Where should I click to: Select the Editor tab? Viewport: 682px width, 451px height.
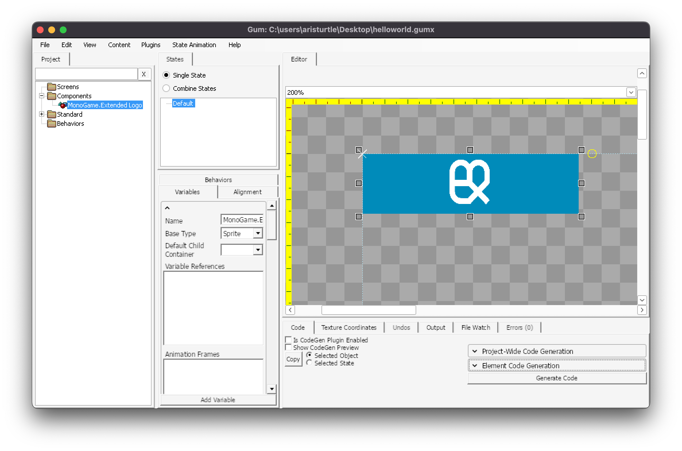point(299,59)
